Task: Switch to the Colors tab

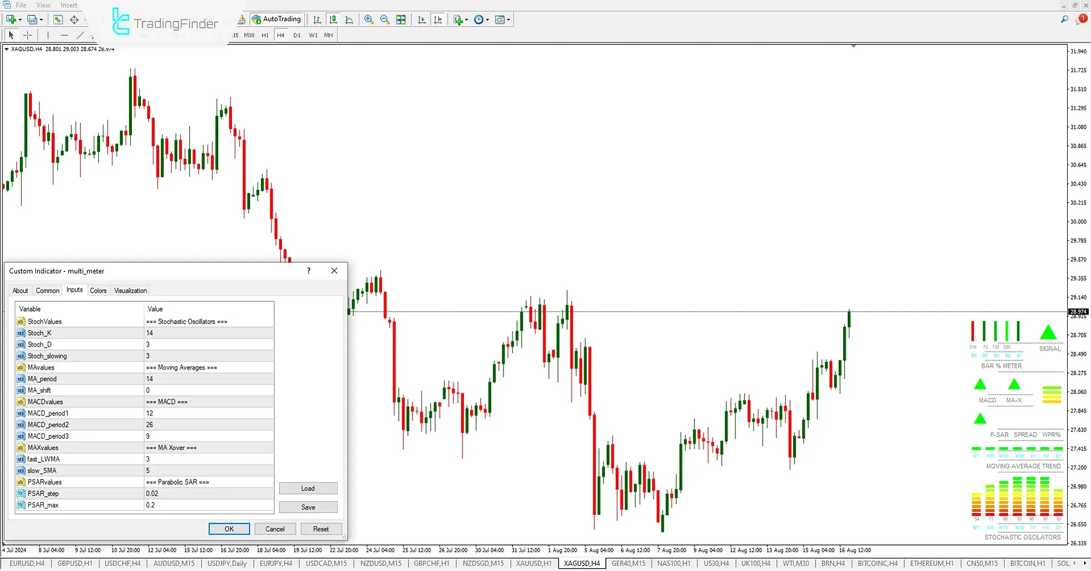Action: pos(98,290)
